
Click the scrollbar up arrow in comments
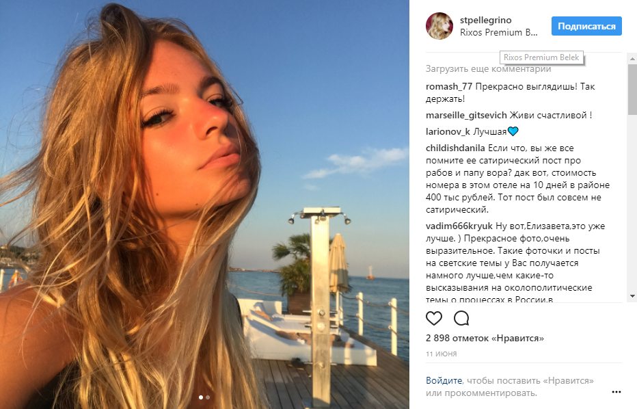[x=632, y=59]
